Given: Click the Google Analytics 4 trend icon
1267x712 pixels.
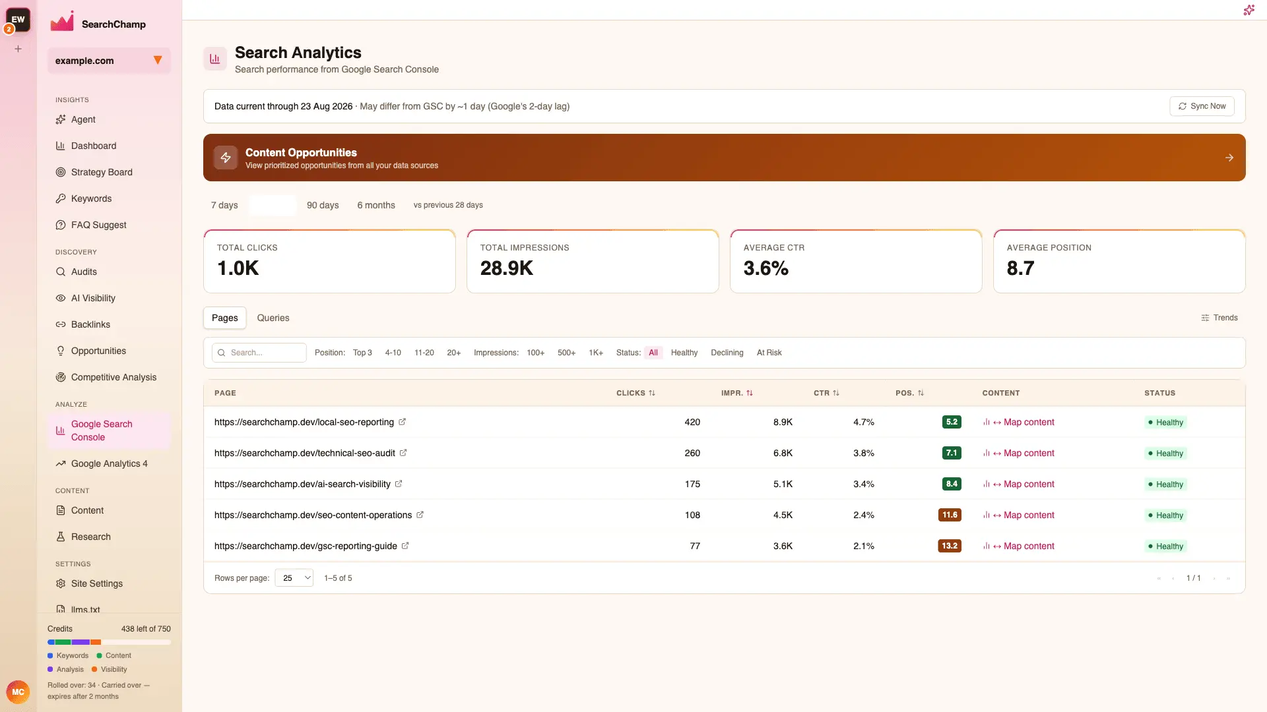Looking at the screenshot, I should tap(61, 463).
